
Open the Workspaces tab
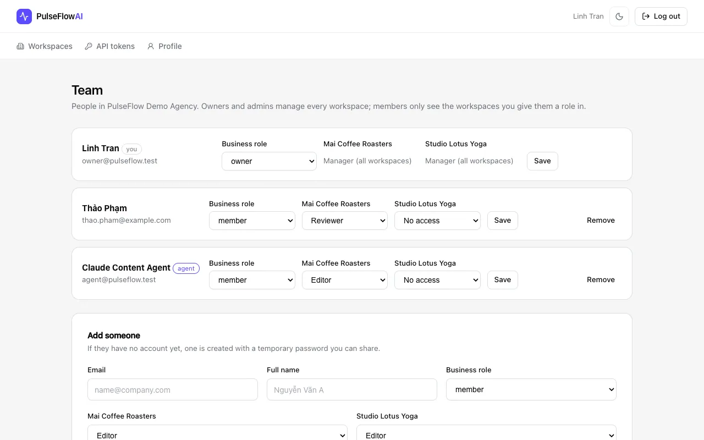tap(45, 46)
